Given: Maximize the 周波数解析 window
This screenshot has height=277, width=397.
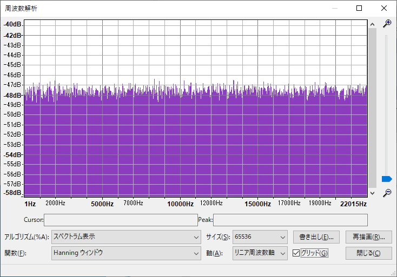Looking at the screenshot, I should 359,8.
